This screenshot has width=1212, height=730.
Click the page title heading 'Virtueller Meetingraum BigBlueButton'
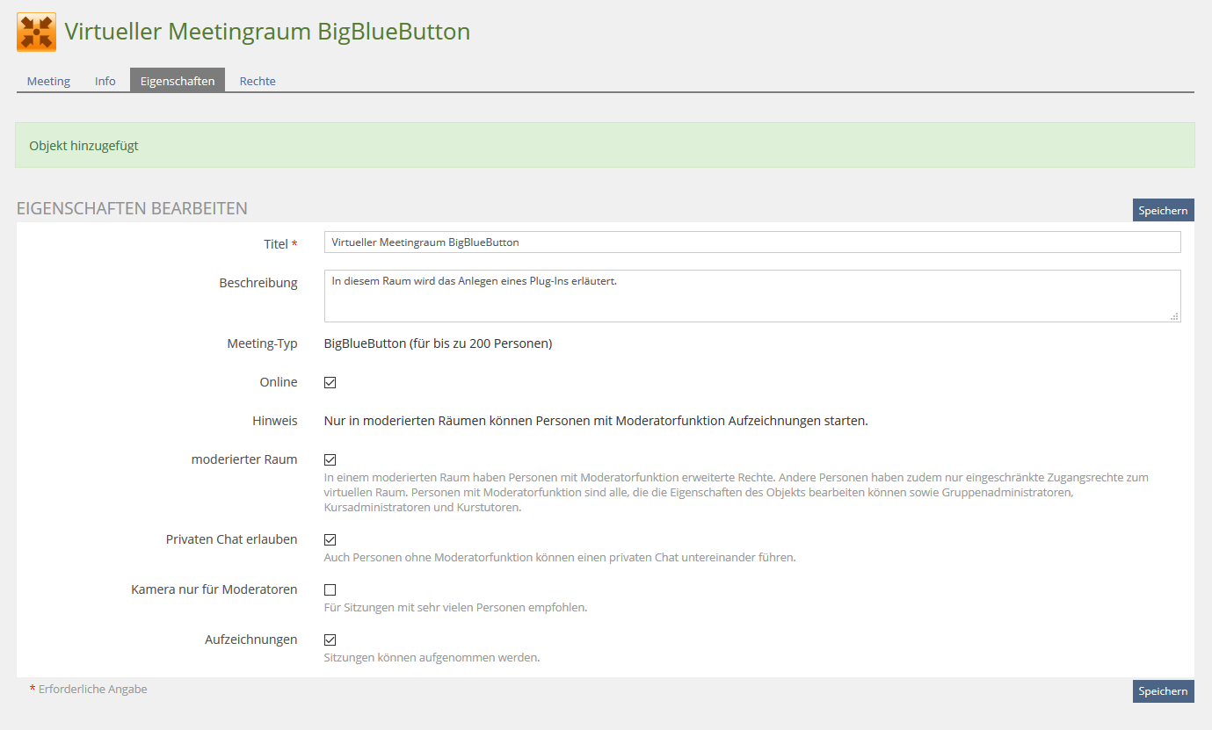pyautogui.click(x=267, y=33)
